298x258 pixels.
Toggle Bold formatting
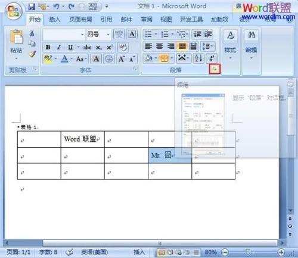pyautogui.click(x=48, y=48)
